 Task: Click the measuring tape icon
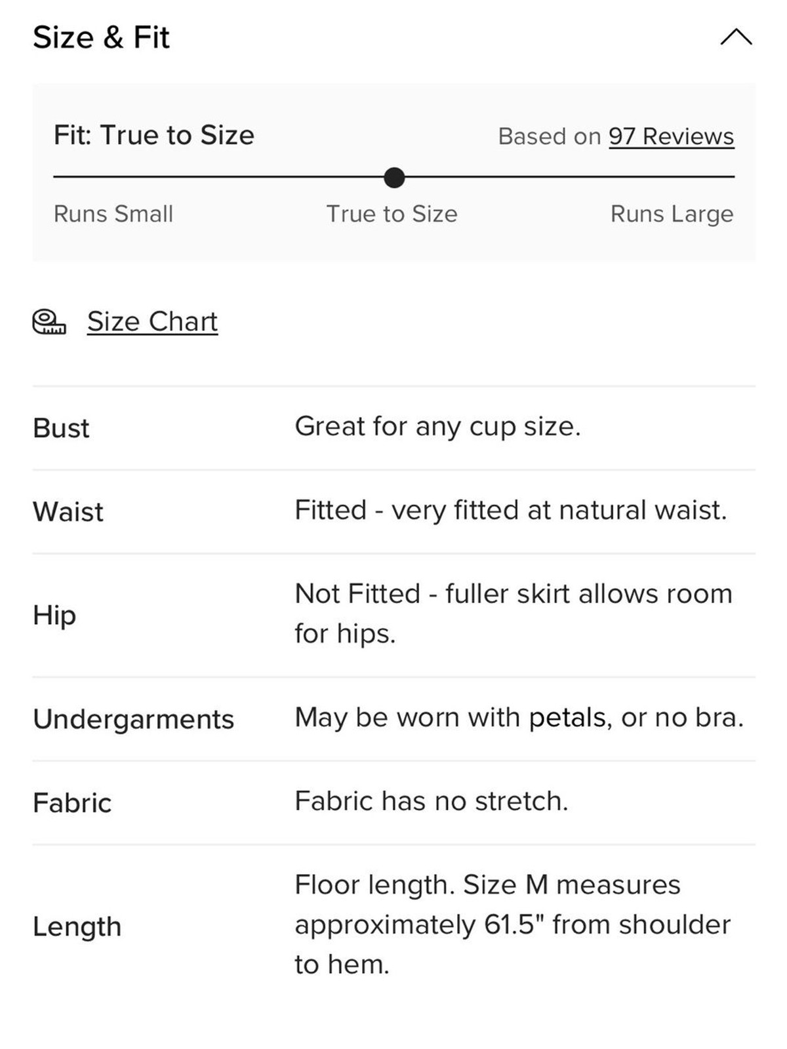pyautogui.click(x=49, y=322)
